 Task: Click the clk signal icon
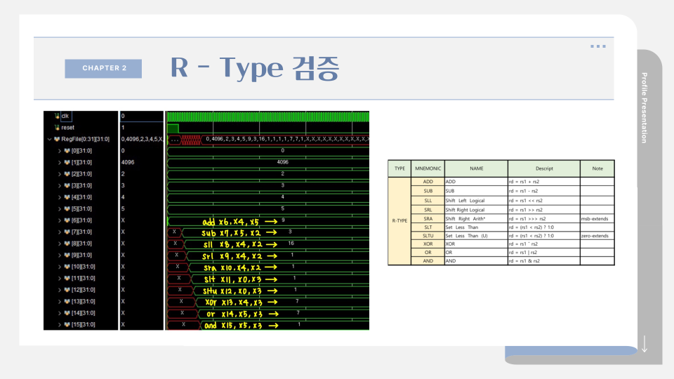coord(57,116)
